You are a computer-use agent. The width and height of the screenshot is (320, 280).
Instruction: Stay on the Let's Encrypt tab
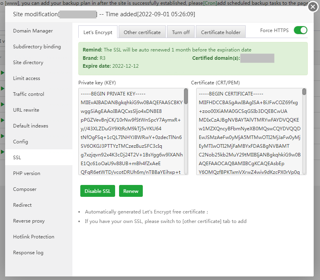(97, 32)
